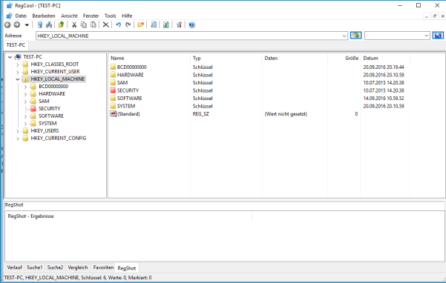Click the Copy icon in toolbar

pos(84,25)
